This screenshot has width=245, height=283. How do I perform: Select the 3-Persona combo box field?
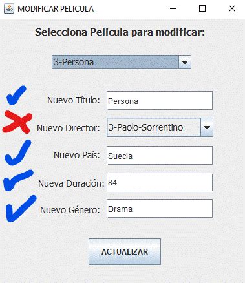tap(122, 62)
